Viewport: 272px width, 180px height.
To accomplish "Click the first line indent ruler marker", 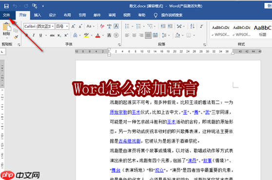I will click(x=109, y=50).
